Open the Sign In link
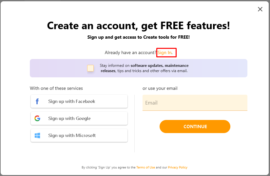The width and height of the screenshot is (270, 176). pyautogui.click(x=164, y=52)
